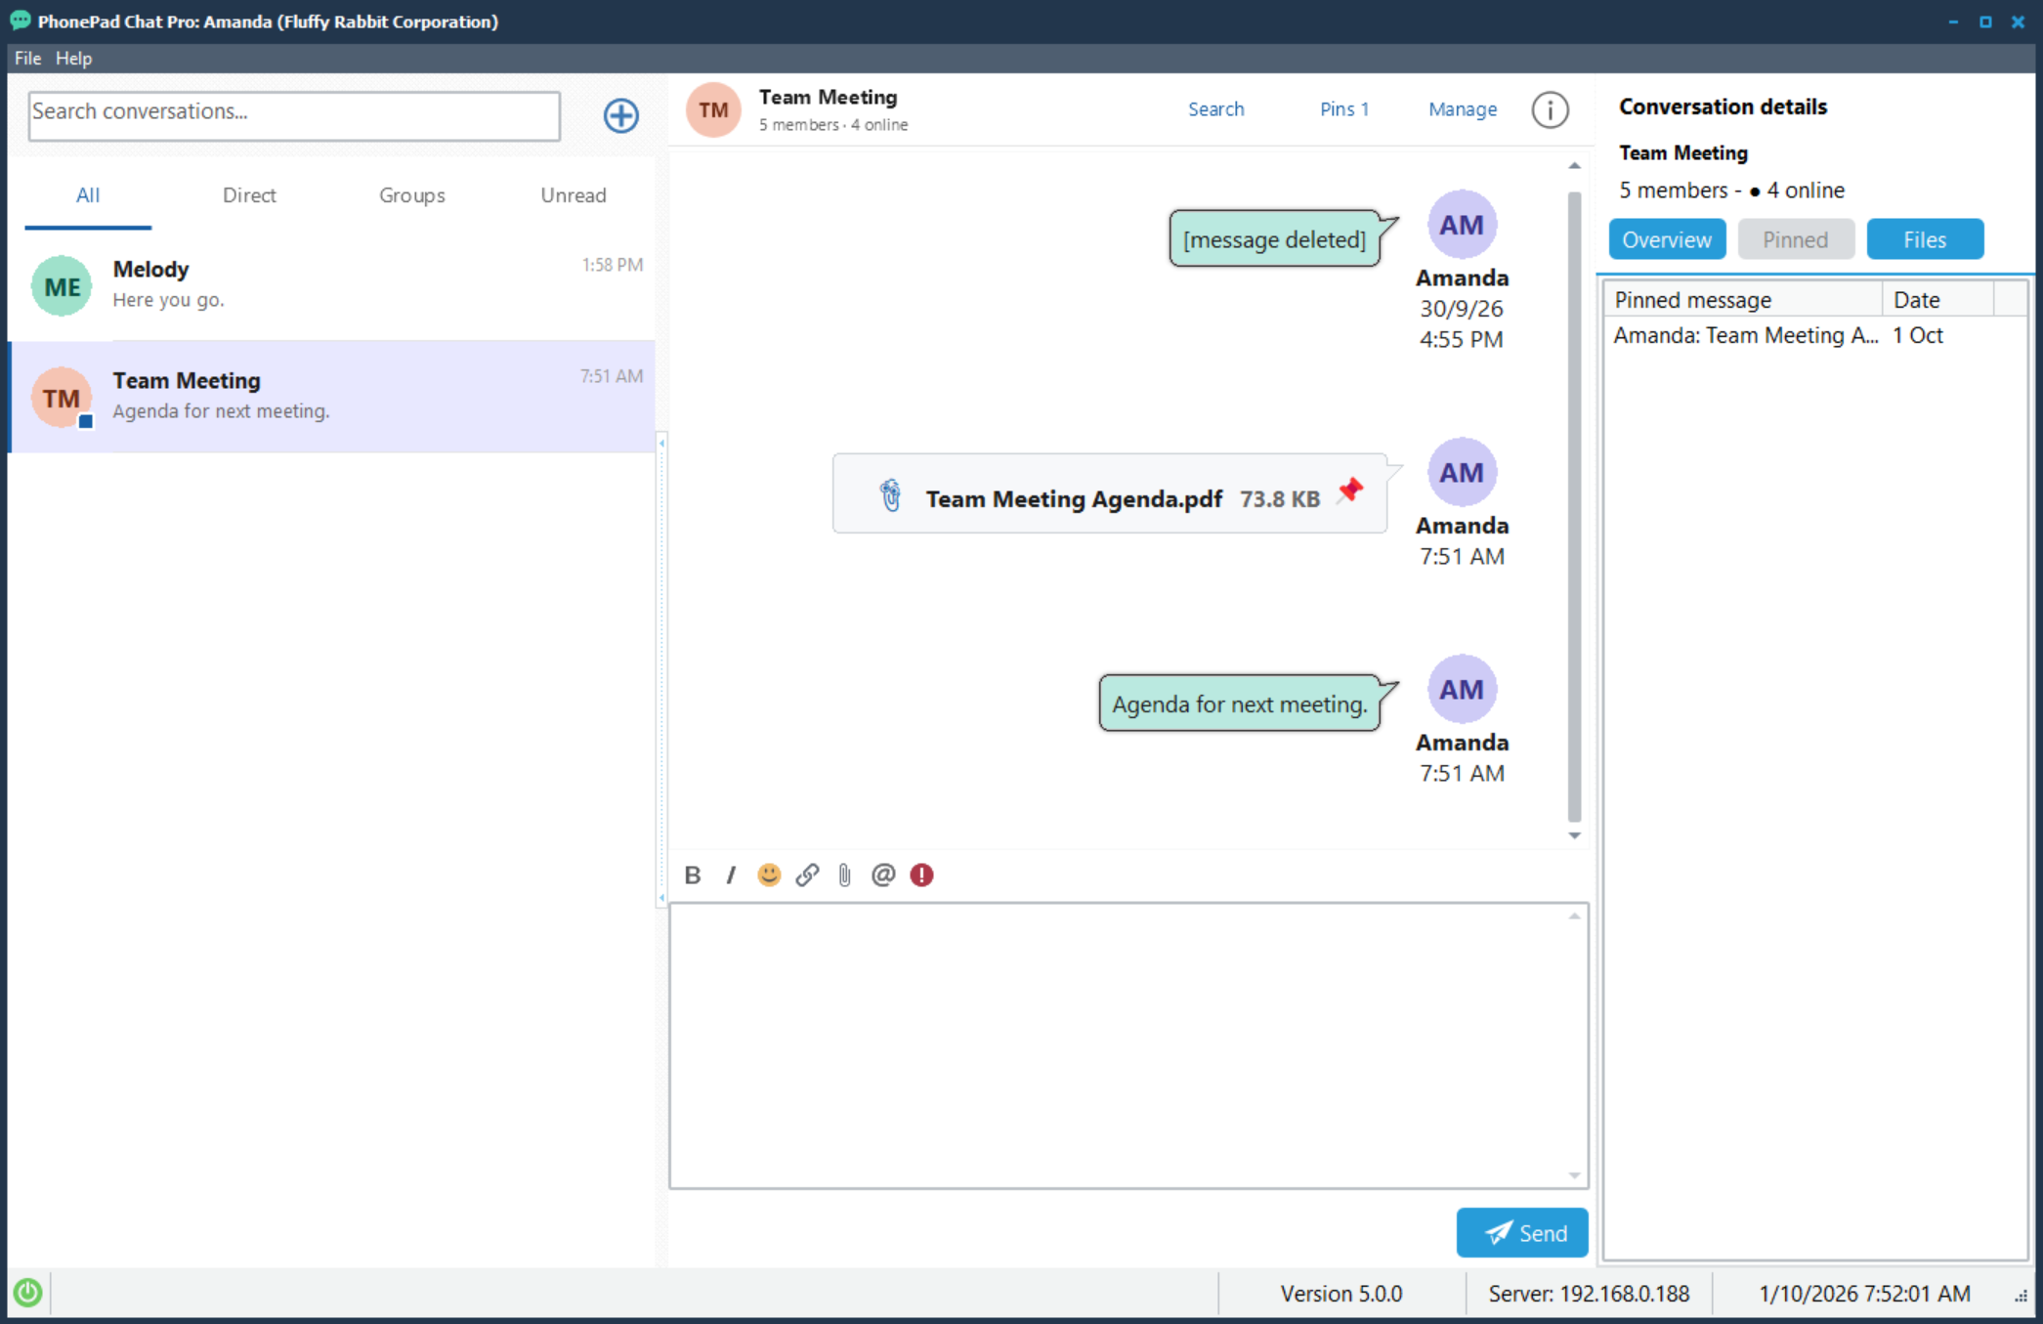Send the message with Send button
Image resolution: width=2043 pixels, height=1324 pixels.
tap(1521, 1232)
